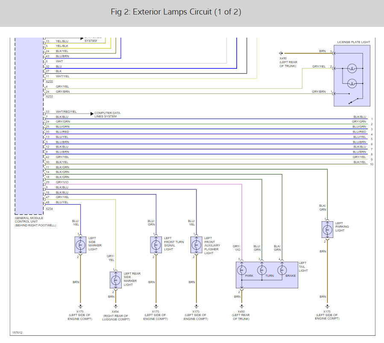Click the X490 ground symbol near license plate light

pos(281,53)
